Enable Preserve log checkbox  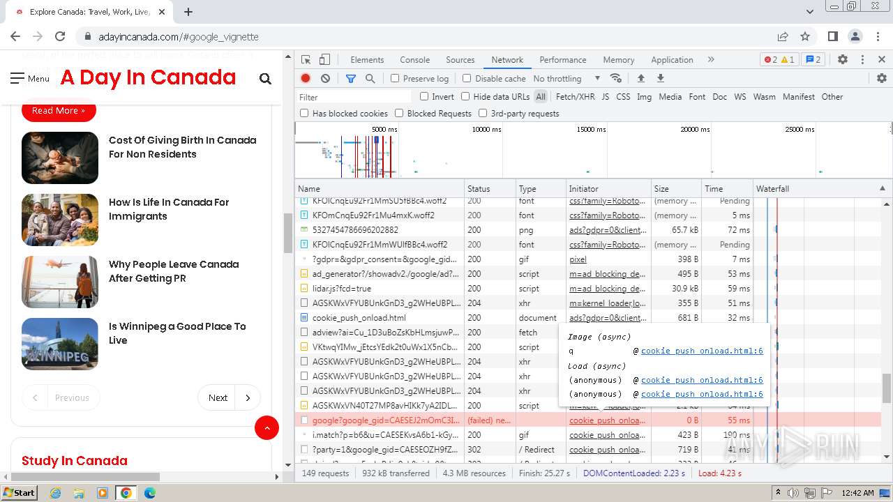coord(395,79)
